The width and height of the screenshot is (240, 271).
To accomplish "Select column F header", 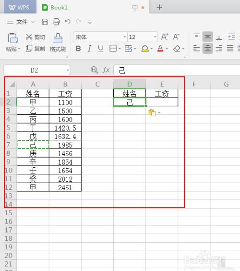I will pyautogui.click(x=194, y=84).
